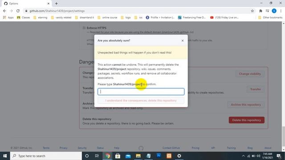Open the varsity related bookmark folder

(x=61, y=17)
